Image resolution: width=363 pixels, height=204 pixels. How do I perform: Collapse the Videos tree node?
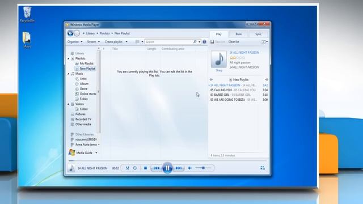click(69, 104)
